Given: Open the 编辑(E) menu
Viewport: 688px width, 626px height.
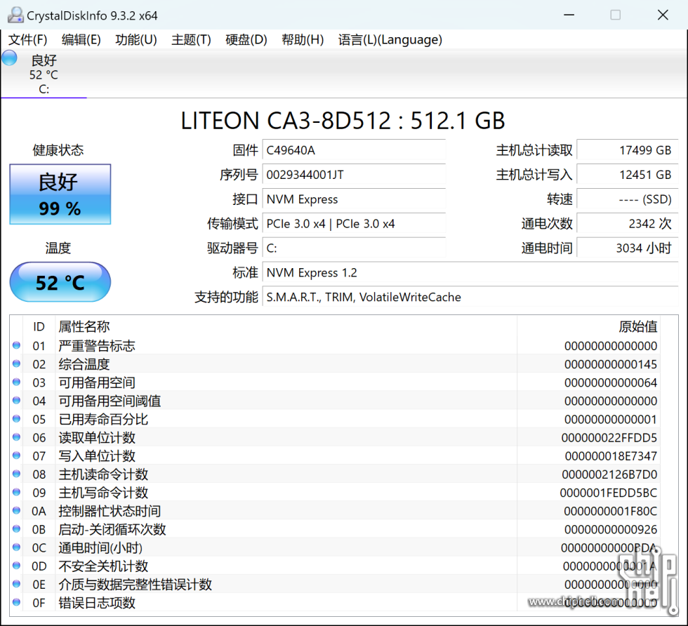Looking at the screenshot, I should click(x=81, y=40).
